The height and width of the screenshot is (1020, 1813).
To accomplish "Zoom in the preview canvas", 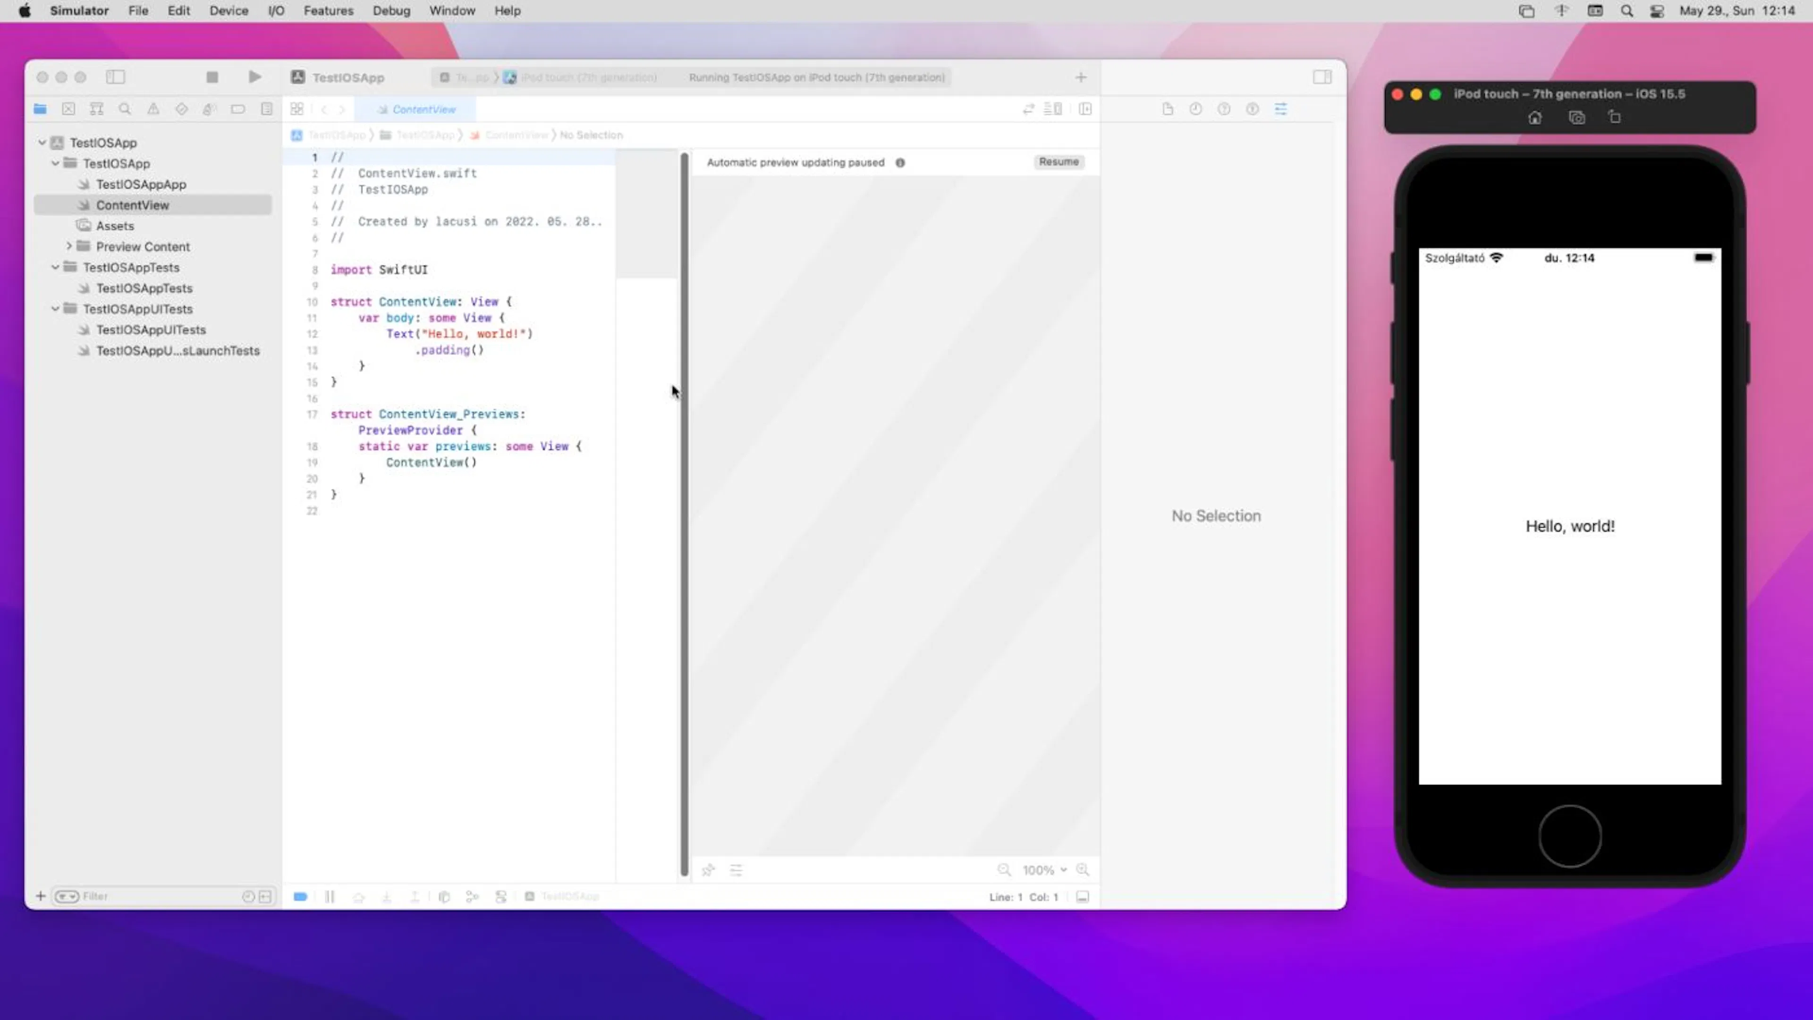I will tap(1083, 870).
